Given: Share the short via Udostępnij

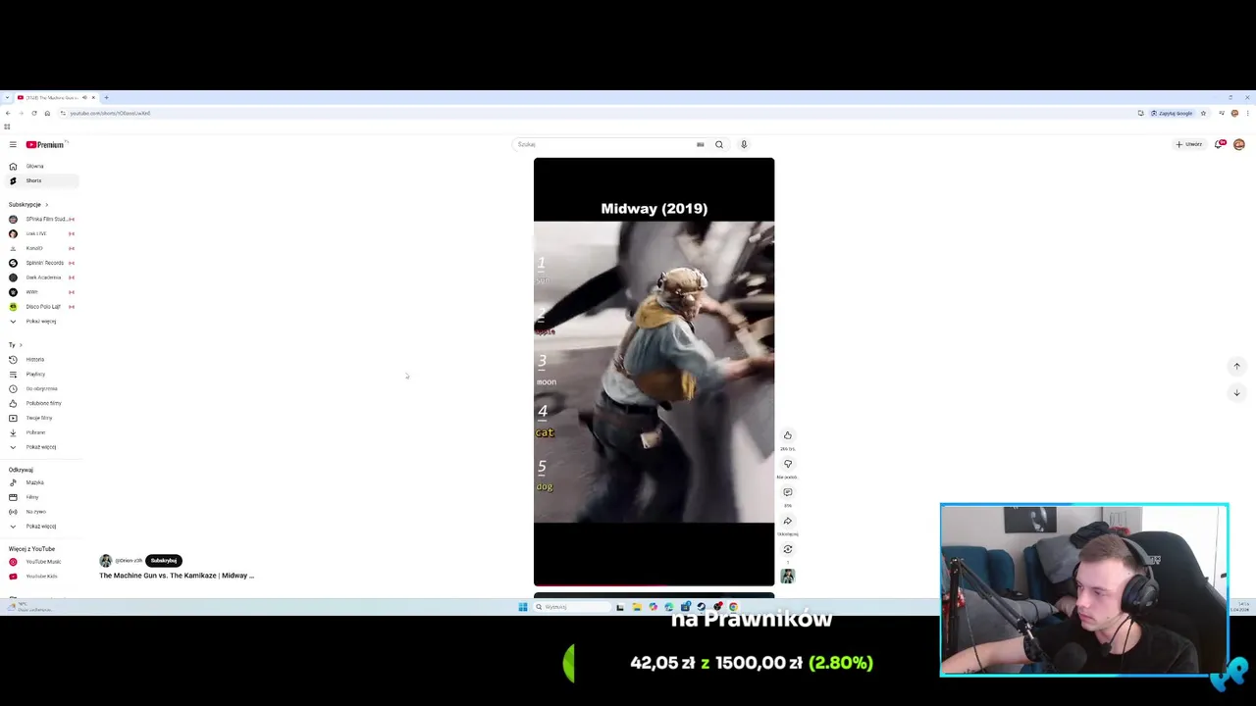Looking at the screenshot, I should [787, 521].
